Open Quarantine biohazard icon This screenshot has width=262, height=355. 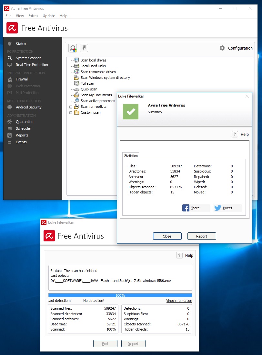pyautogui.click(x=10, y=122)
